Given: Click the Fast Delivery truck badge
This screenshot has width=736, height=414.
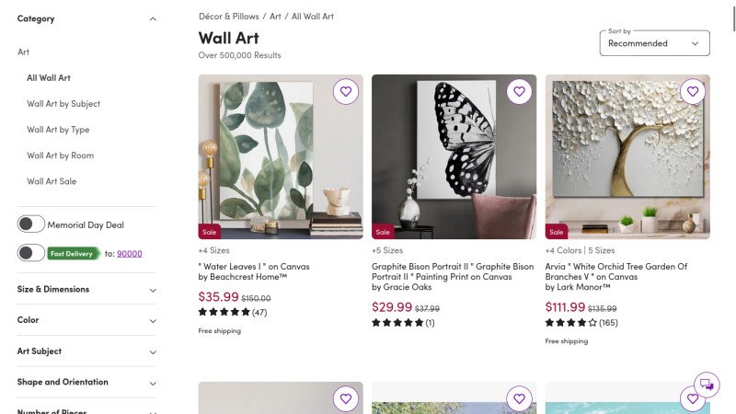Looking at the screenshot, I should click(74, 253).
